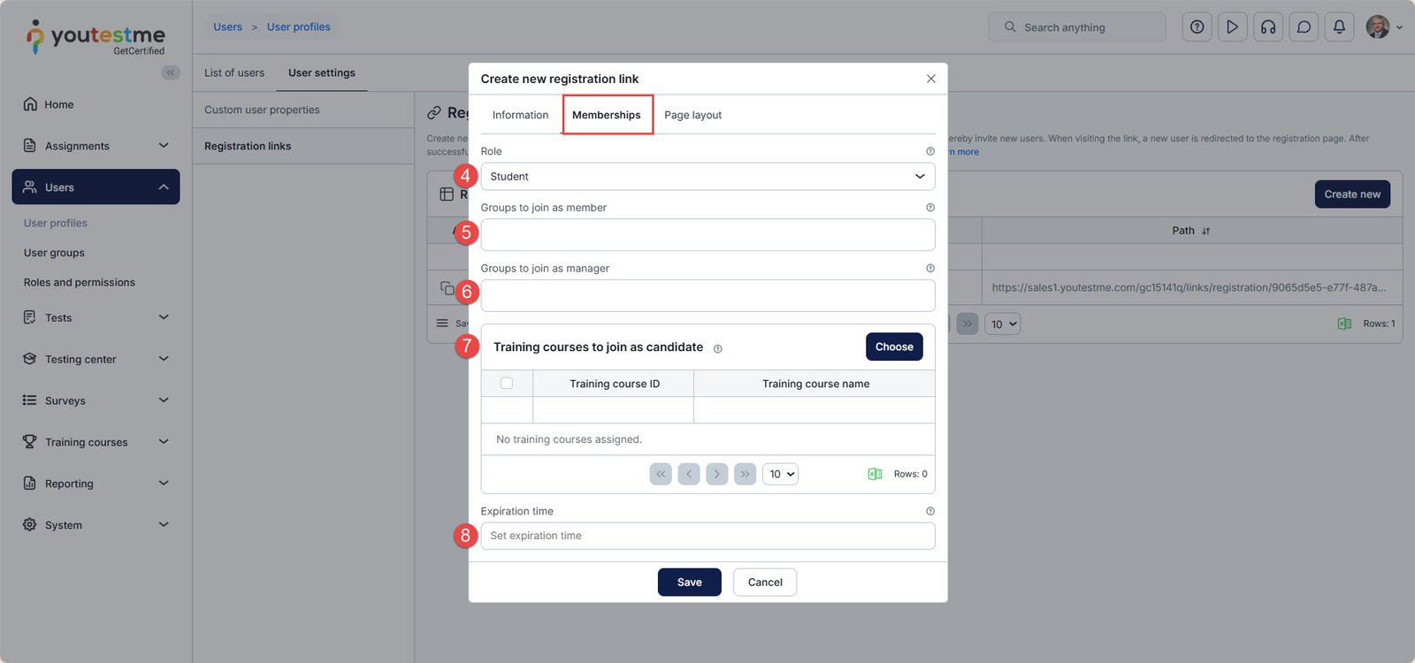Click the System gear icon

[30, 525]
